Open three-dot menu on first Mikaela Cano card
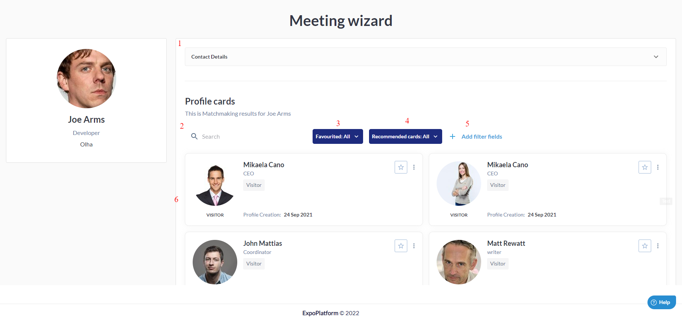The height and width of the screenshot is (317, 682). [414, 167]
